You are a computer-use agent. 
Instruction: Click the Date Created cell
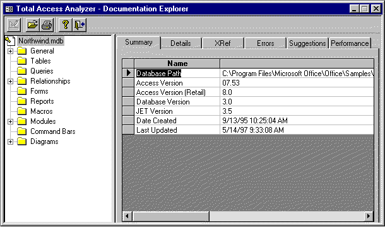tap(177, 120)
